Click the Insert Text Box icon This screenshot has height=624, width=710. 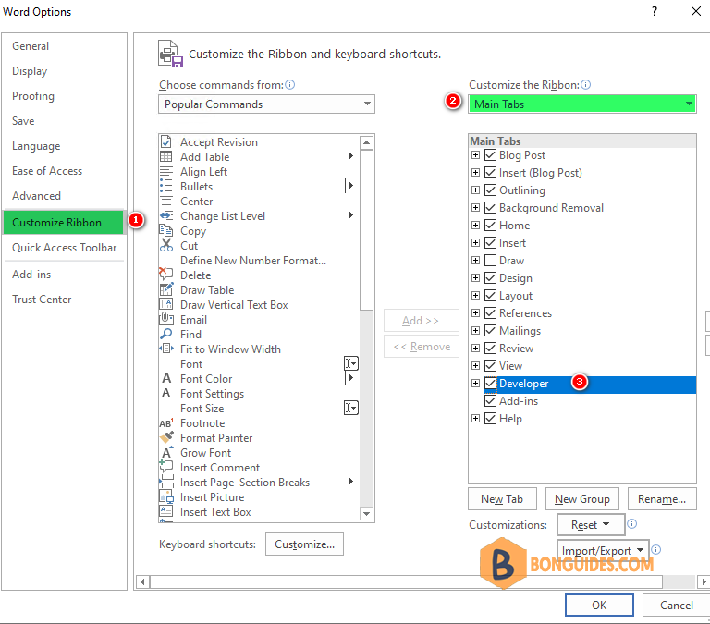[166, 511]
